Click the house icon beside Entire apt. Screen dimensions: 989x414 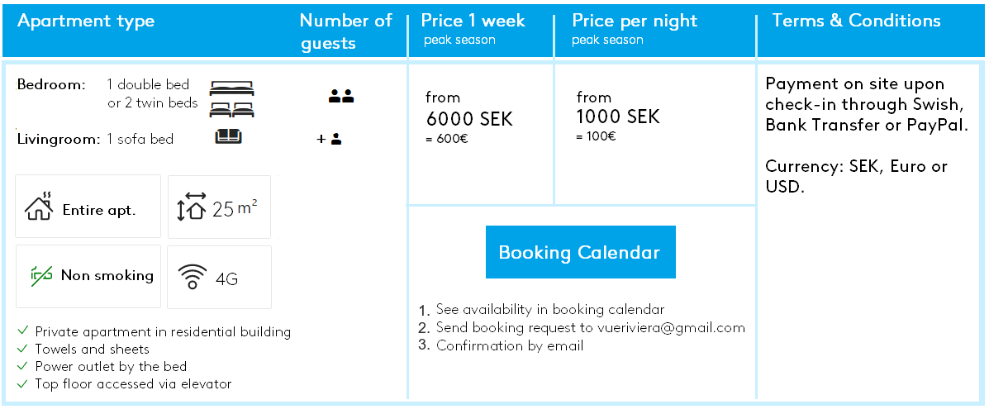coord(39,207)
